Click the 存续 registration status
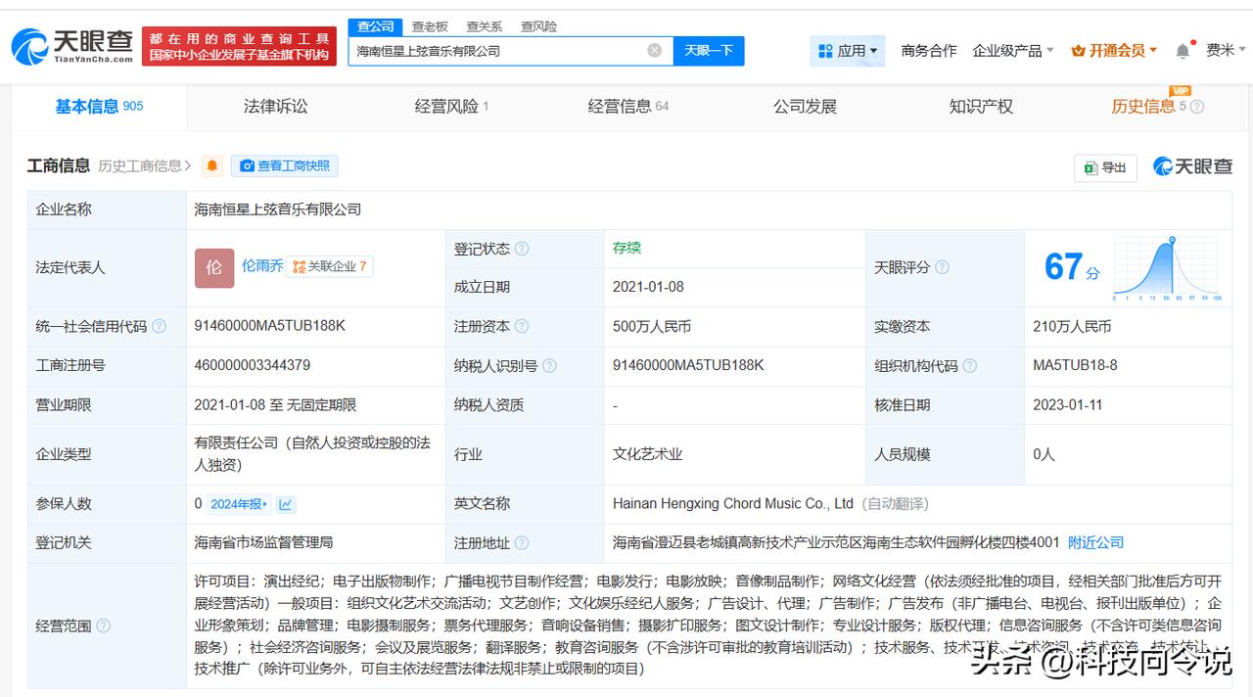The height and width of the screenshot is (697, 1253). (626, 249)
